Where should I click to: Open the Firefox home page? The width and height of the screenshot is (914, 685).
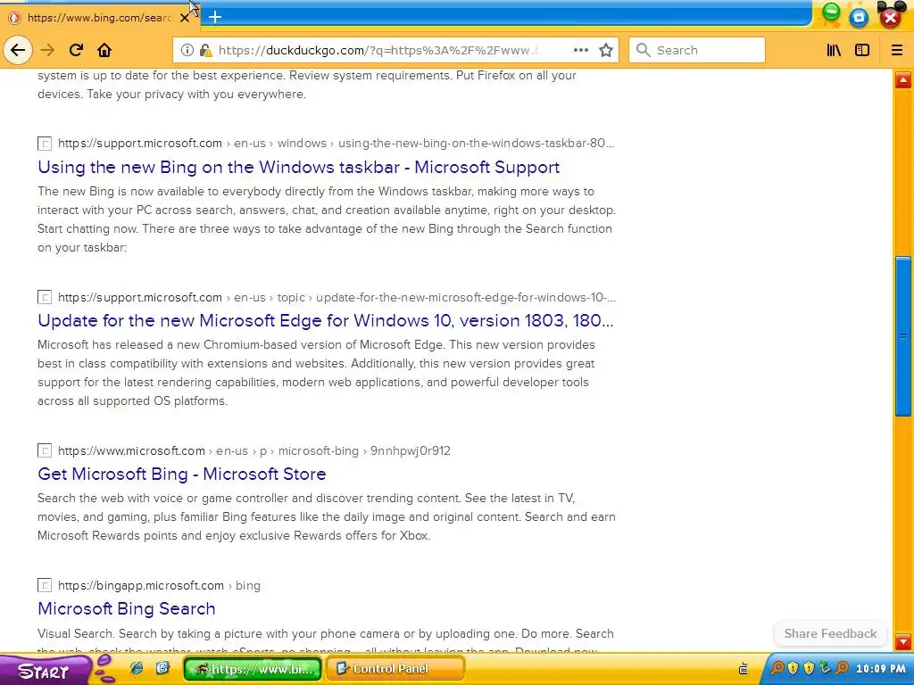click(104, 50)
